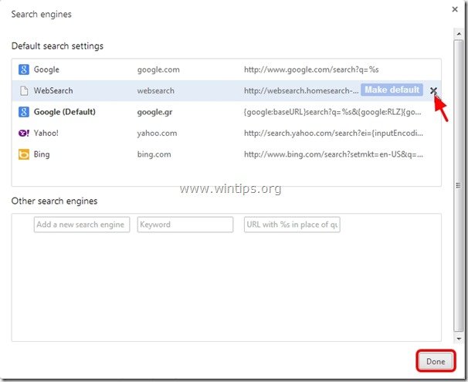468x382 pixels.
Task: Click the {google:baseURL}search URL
Action: (x=333, y=112)
